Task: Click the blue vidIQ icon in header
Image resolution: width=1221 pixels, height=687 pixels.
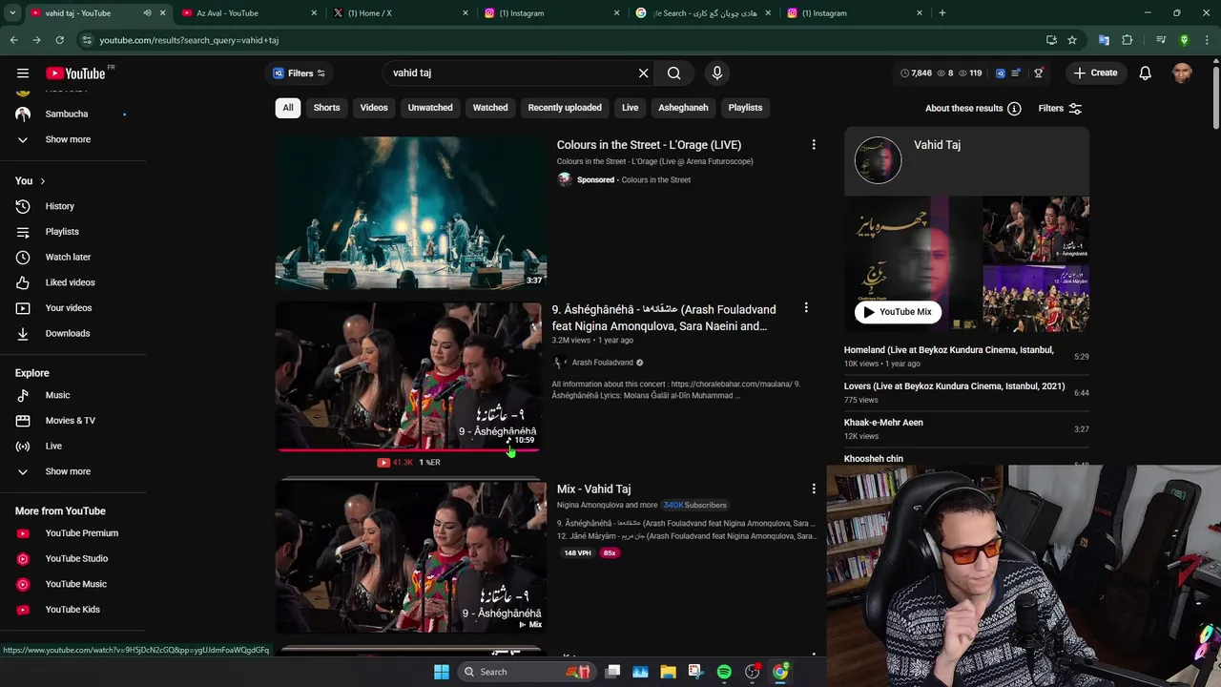Action: (x=1000, y=73)
